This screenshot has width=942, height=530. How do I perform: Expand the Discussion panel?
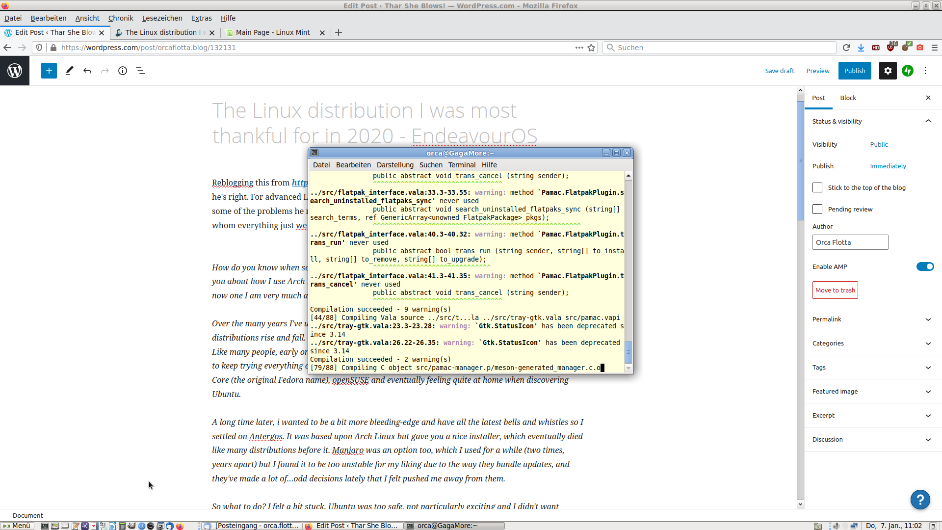pos(873,439)
